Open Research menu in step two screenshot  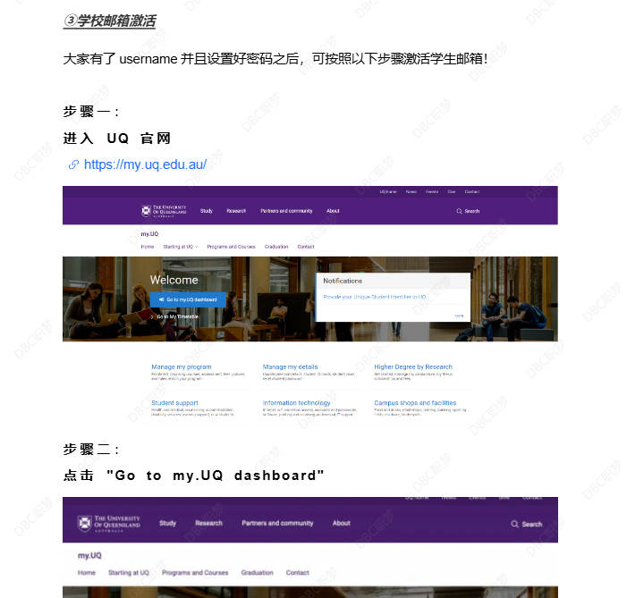tap(208, 523)
